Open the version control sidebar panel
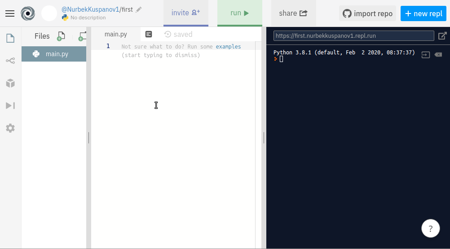Image resolution: width=450 pixels, height=249 pixels. (x=10, y=61)
